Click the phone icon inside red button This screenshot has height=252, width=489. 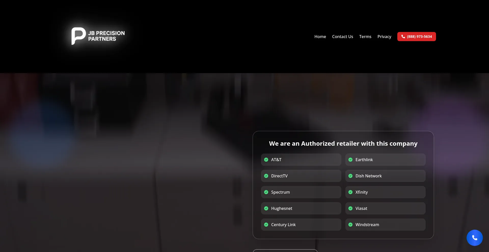coord(403,37)
